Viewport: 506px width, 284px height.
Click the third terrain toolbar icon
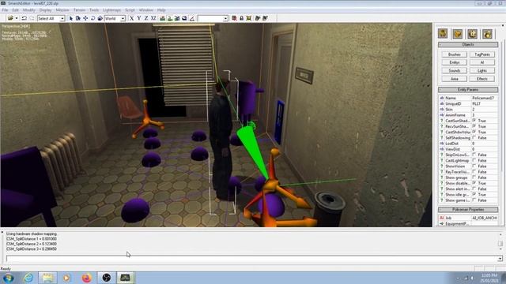tap(177, 18)
